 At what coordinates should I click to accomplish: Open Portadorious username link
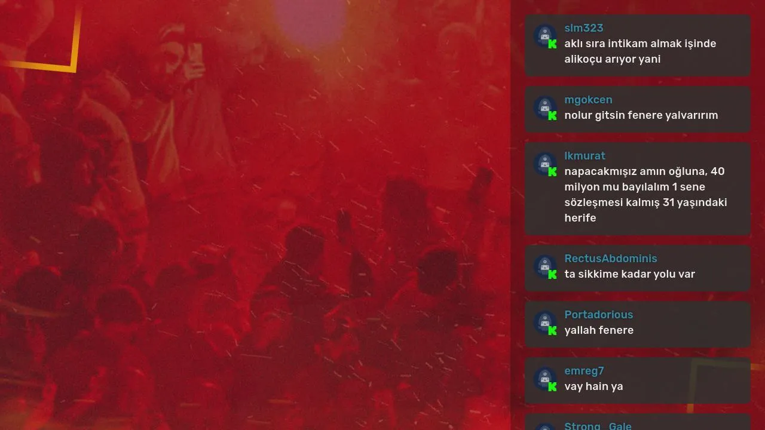(599, 315)
